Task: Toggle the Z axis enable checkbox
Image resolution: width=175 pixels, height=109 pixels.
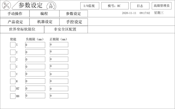Action: pyautogui.click(x=13, y=60)
